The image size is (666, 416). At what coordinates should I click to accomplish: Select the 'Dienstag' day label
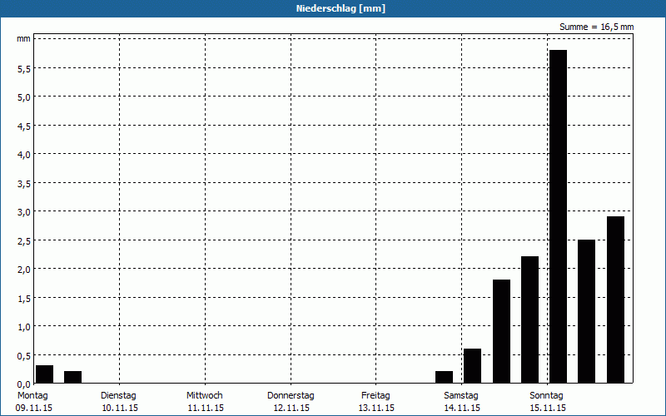118,396
